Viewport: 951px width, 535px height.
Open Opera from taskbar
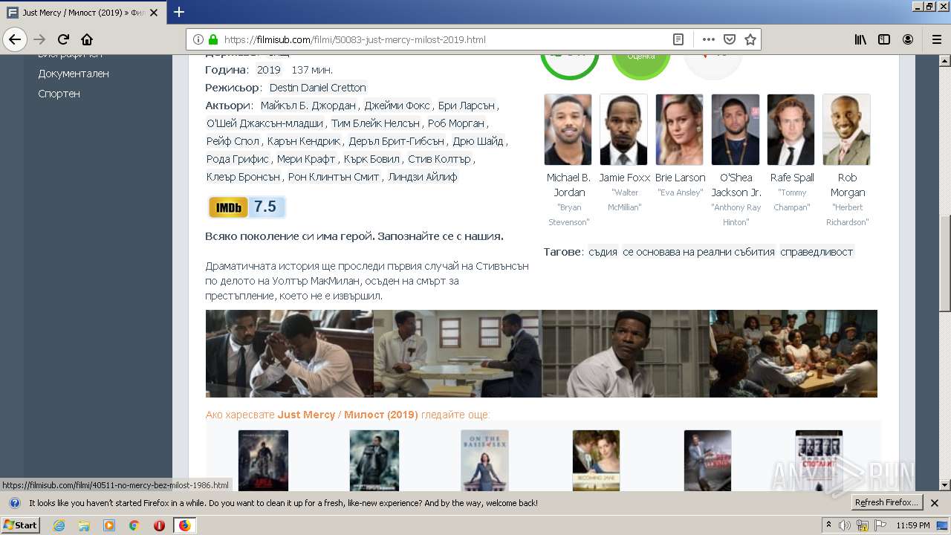pyautogui.click(x=159, y=525)
